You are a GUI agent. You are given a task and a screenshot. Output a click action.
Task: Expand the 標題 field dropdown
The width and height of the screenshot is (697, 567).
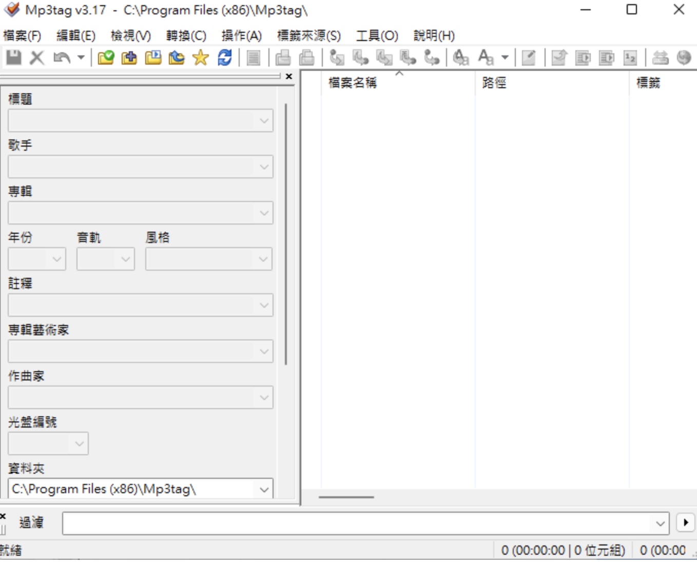click(264, 121)
